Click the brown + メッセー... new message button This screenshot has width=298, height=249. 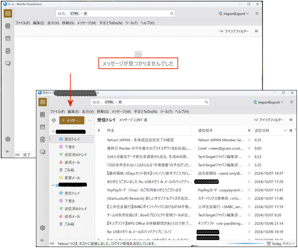(72, 121)
